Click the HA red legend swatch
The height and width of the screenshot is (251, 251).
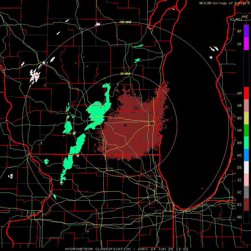point(246,93)
